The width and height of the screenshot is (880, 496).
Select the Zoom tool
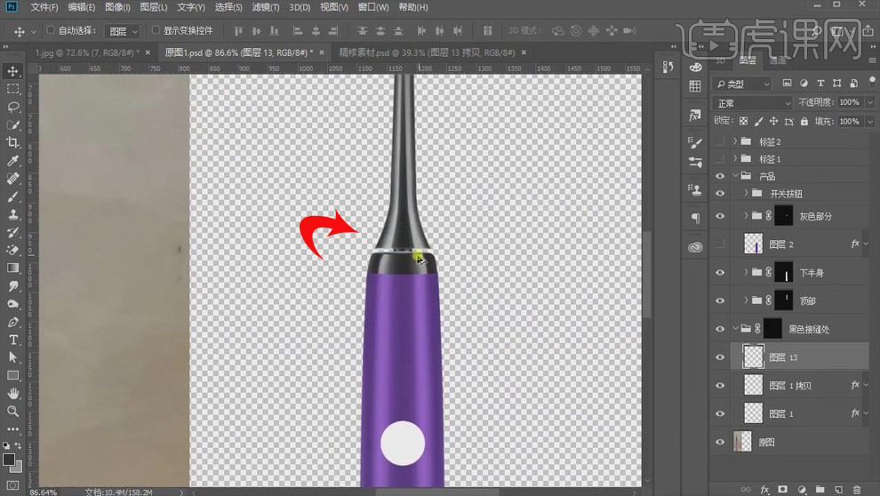click(x=13, y=412)
